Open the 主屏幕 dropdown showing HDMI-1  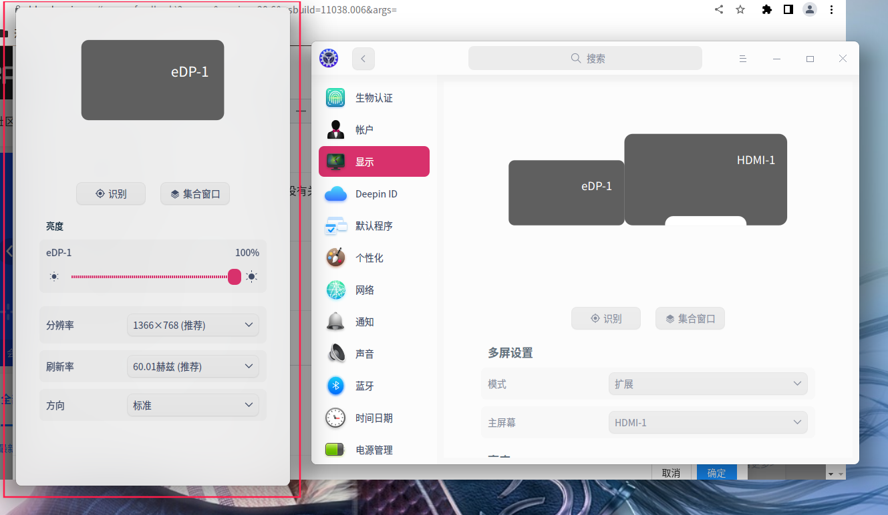pos(708,422)
